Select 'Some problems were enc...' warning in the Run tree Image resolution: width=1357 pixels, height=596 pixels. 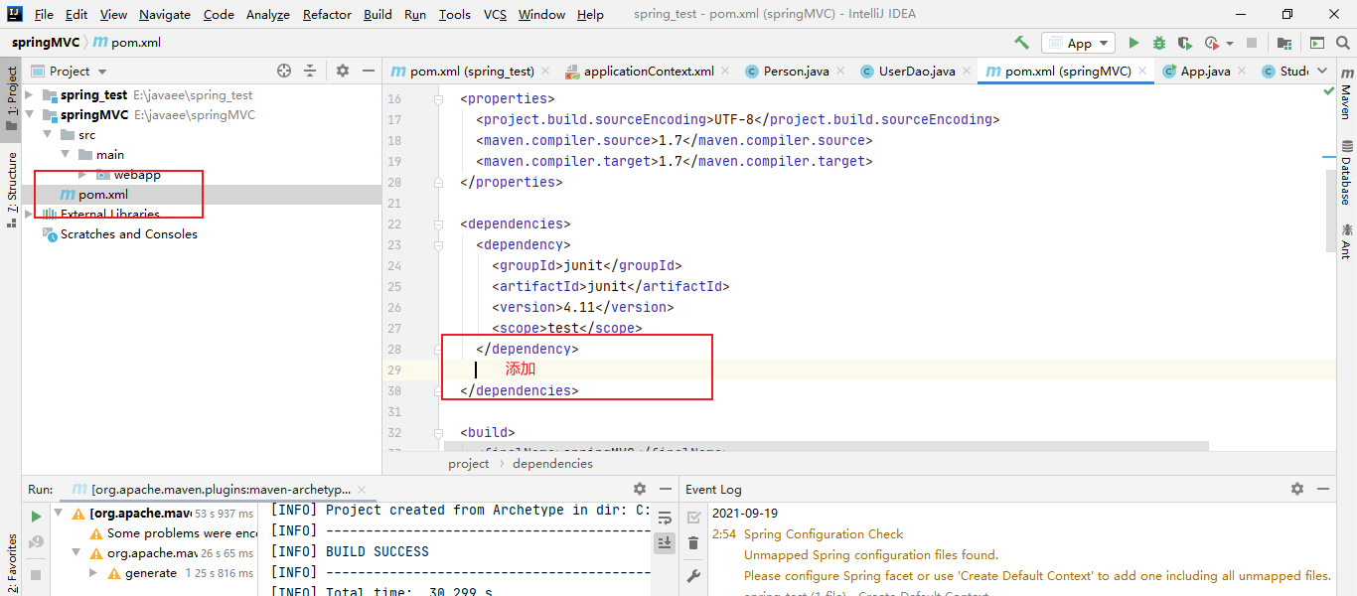[x=173, y=533]
